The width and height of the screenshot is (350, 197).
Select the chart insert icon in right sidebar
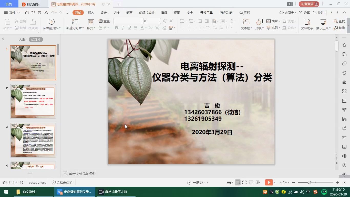344,101
